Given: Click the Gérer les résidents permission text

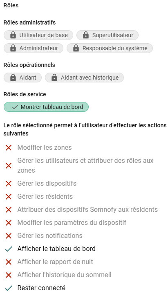Looking at the screenshot, I should tap(45, 197).
